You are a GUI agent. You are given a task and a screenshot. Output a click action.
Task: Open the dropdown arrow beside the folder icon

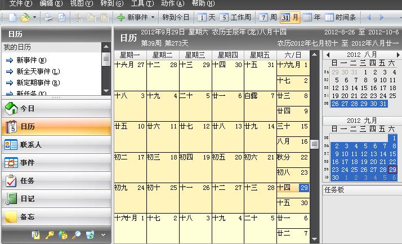pyautogui.click(x=34, y=17)
